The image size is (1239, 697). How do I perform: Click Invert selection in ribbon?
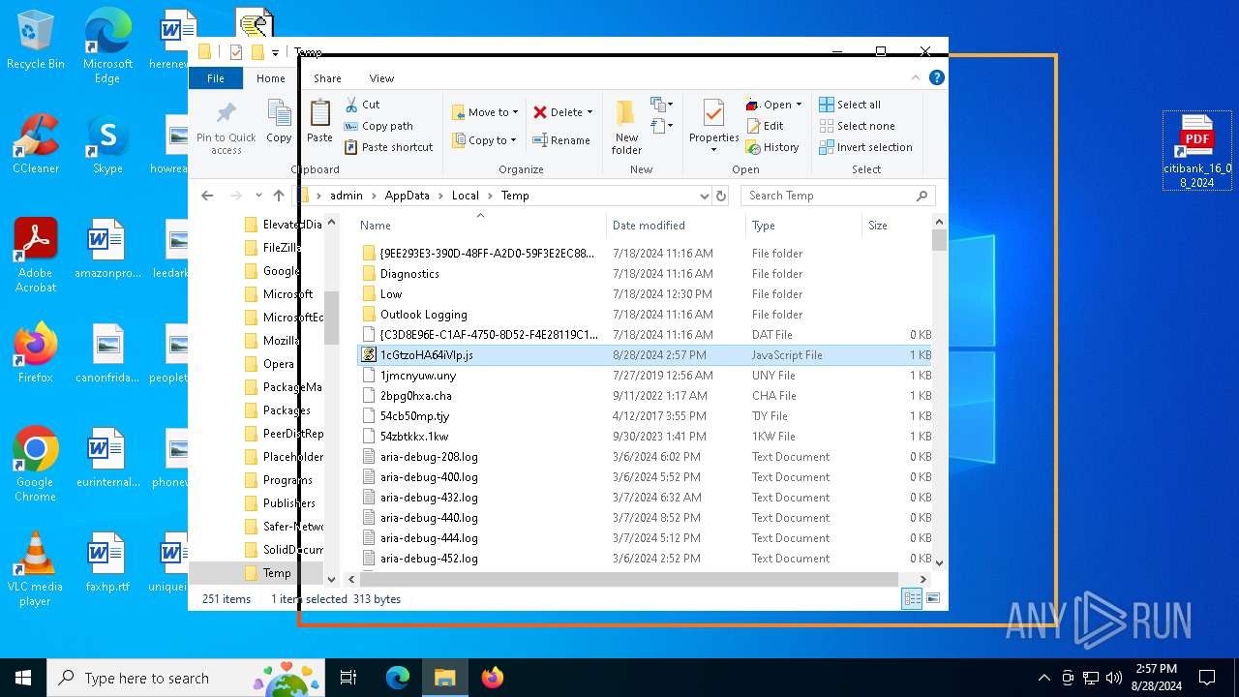point(865,147)
